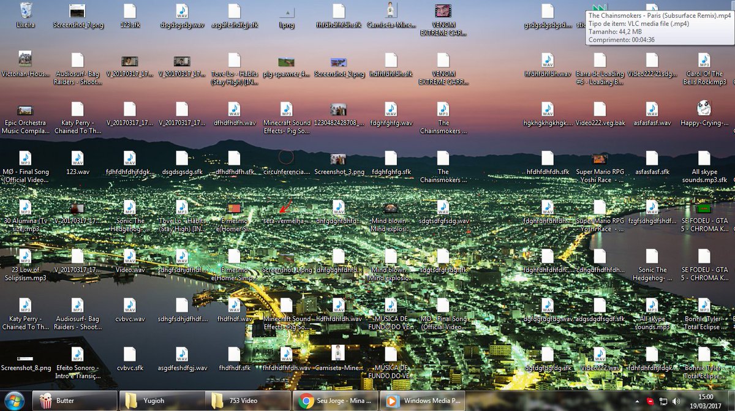735x411 pixels.
Task: Select the Victorian-Hous... image file
Action: pyautogui.click(x=25, y=64)
